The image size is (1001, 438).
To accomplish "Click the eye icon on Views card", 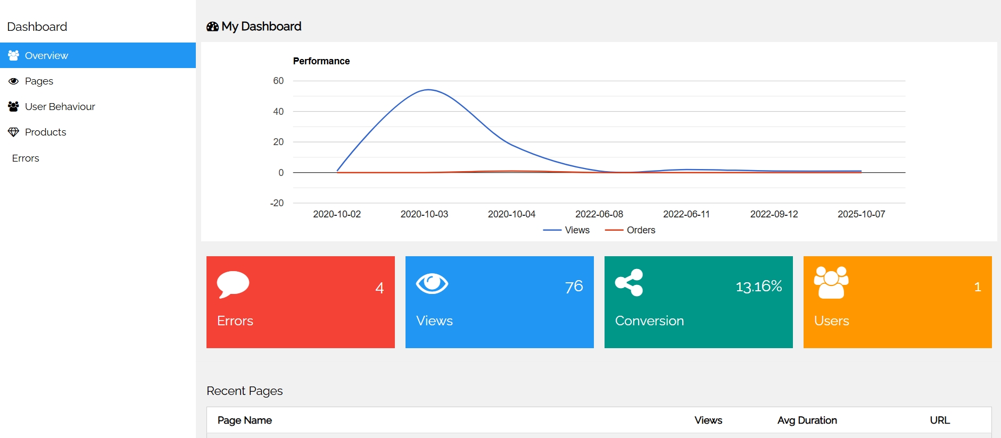I will coord(432,283).
